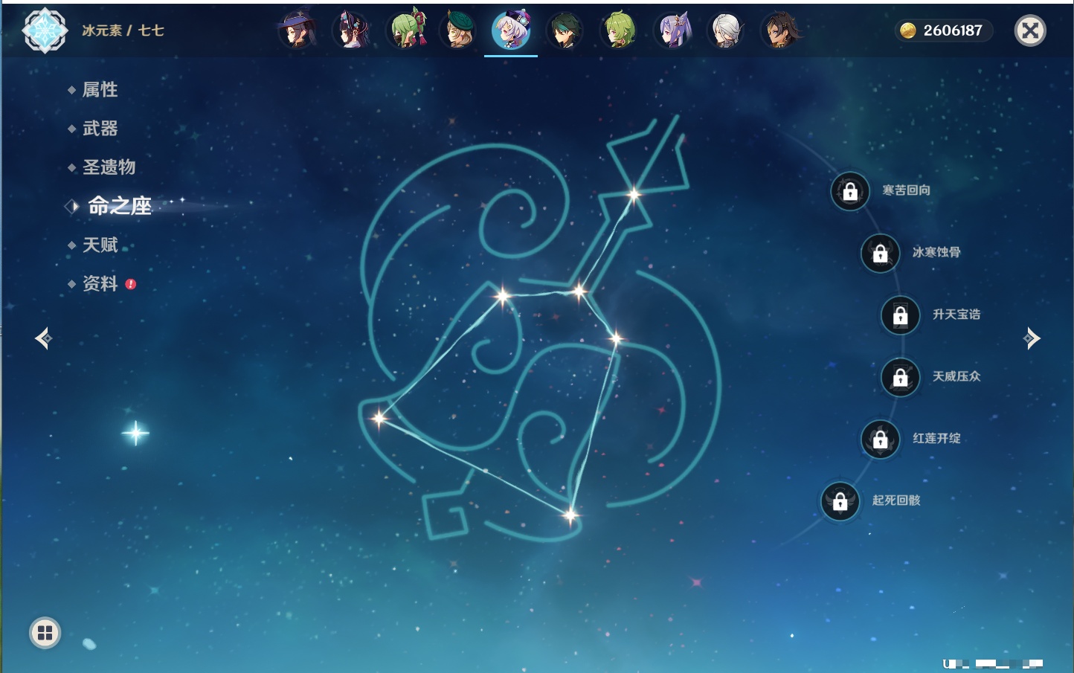This screenshot has height=673, width=1074.
Task: Open the four-square grid menu icon
Action: point(45,633)
